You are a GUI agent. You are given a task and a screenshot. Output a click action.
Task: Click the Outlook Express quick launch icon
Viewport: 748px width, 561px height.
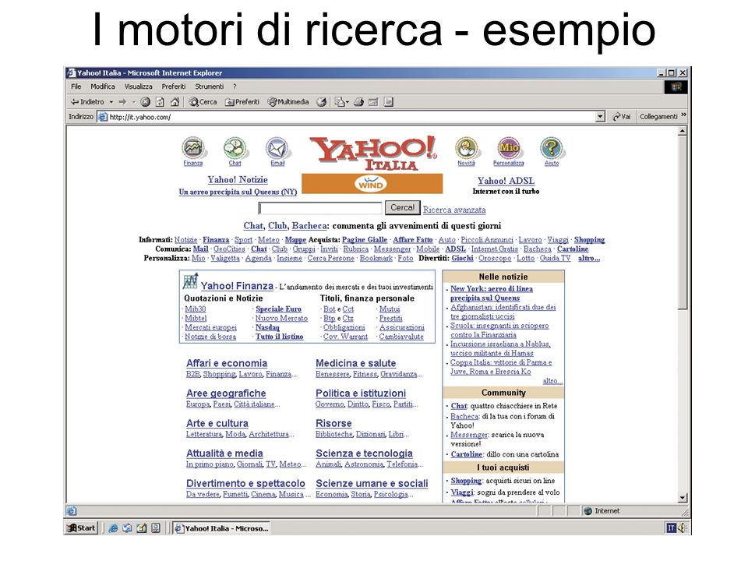(x=127, y=528)
